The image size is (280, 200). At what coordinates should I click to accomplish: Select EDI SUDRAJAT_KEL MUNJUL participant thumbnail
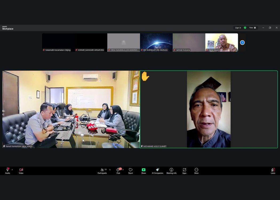click(x=156, y=42)
